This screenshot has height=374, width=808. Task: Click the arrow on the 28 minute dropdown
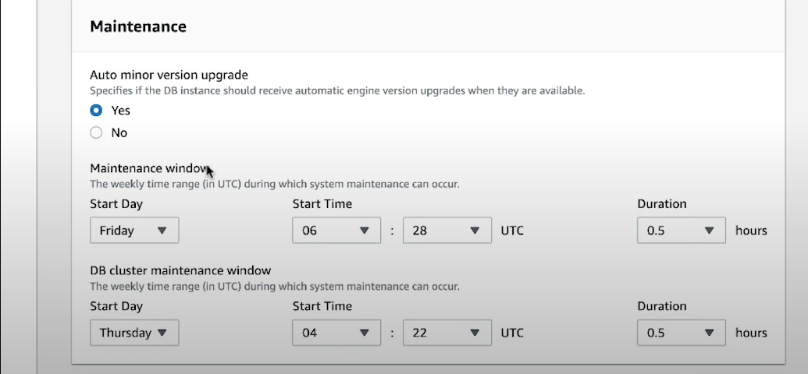tap(475, 231)
